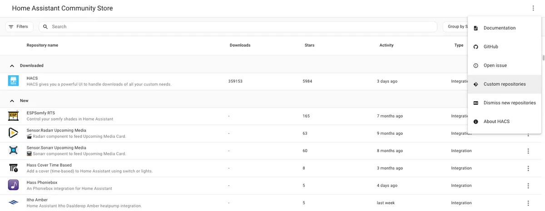
Task: Sort by Activity column header
Action: (x=386, y=45)
